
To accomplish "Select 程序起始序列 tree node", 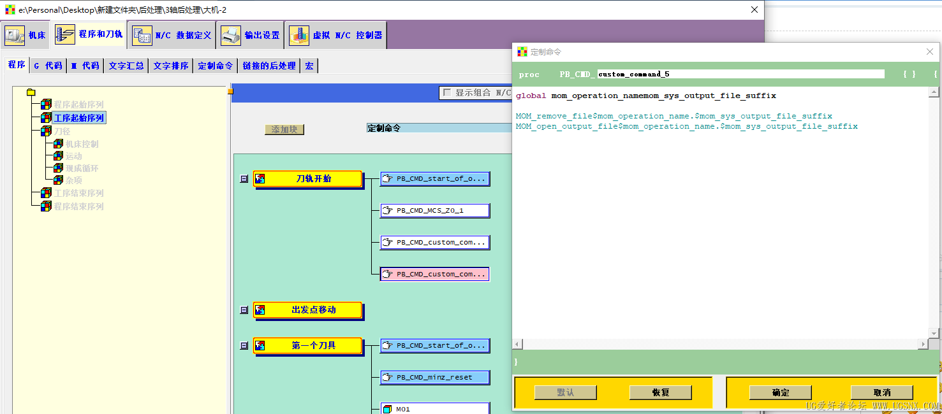I will tap(78, 104).
